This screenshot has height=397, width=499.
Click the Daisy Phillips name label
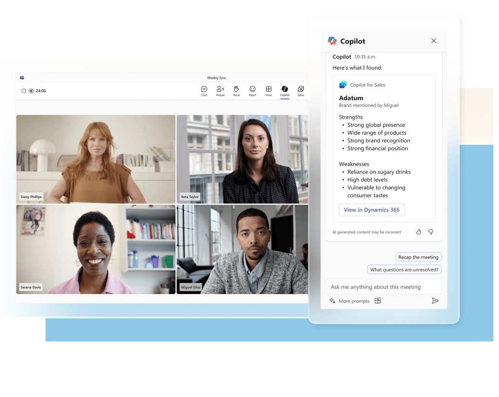pyautogui.click(x=31, y=197)
